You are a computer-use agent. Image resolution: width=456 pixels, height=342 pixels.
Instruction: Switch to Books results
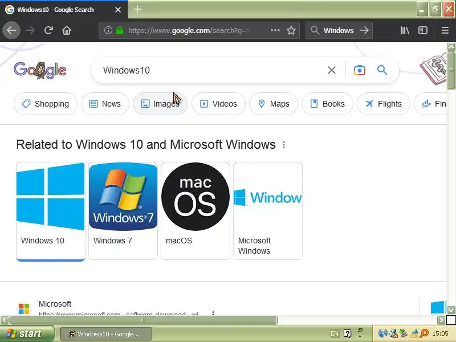[327, 104]
